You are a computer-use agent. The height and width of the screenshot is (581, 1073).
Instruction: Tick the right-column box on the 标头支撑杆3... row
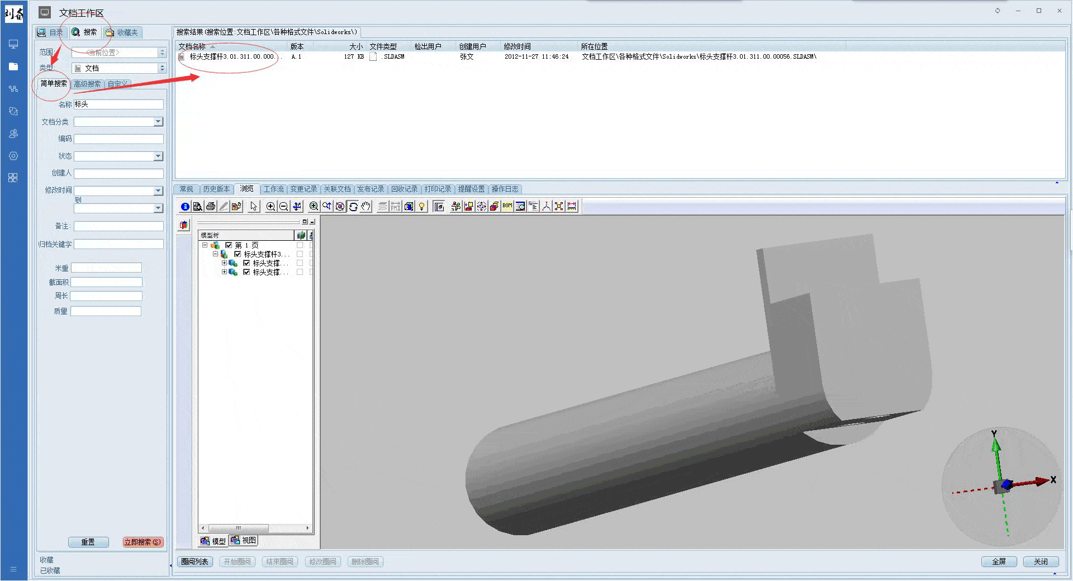pos(300,254)
